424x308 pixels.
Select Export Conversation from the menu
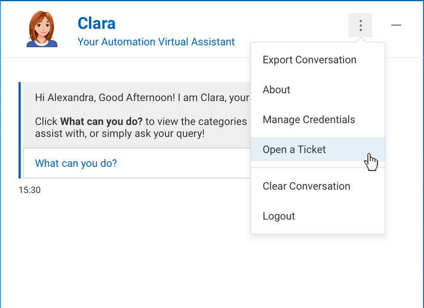click(x=309, y=60)
